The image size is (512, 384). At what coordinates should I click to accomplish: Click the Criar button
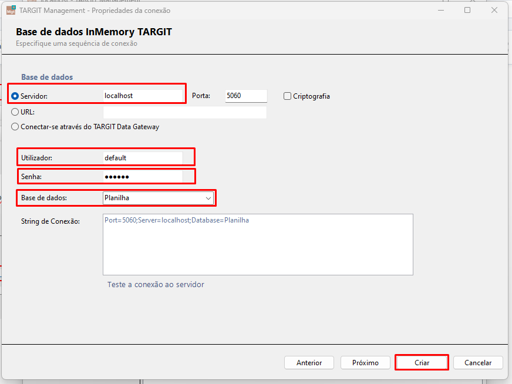tap(422, 362)
